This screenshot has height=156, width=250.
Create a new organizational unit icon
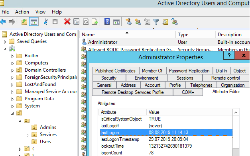(147, 21)
